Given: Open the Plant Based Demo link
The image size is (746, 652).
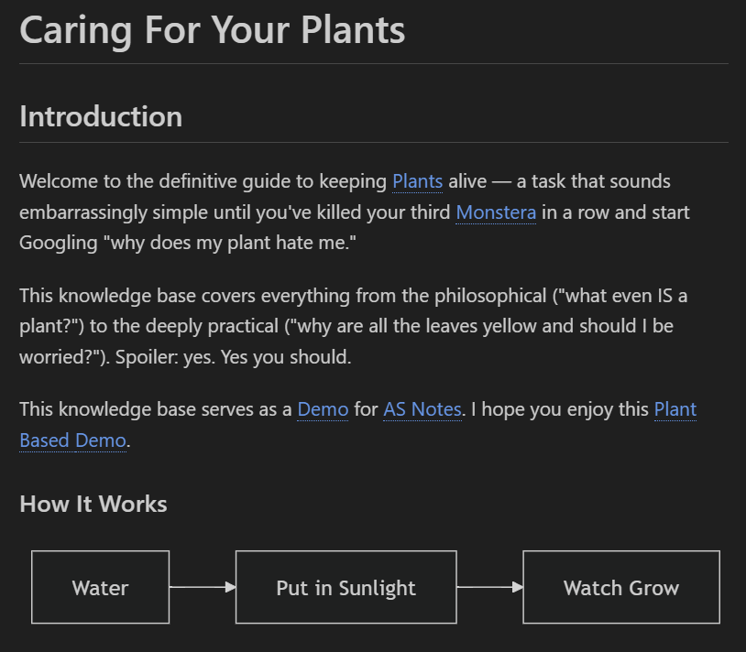Looking at the screenshot, I should tap(675, 409).
